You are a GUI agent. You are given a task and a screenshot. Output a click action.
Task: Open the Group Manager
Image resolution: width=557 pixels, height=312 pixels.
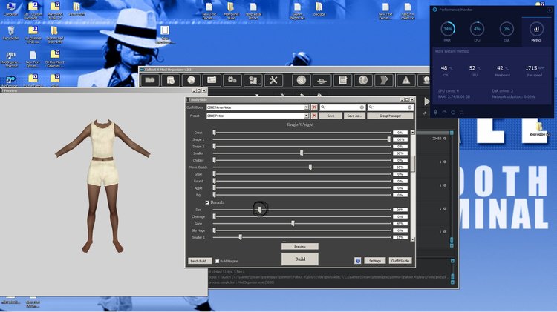[390, 116]
